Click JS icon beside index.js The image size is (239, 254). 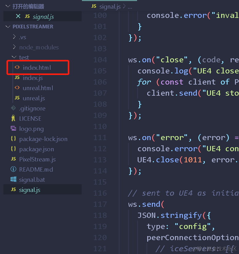(17, 77)
